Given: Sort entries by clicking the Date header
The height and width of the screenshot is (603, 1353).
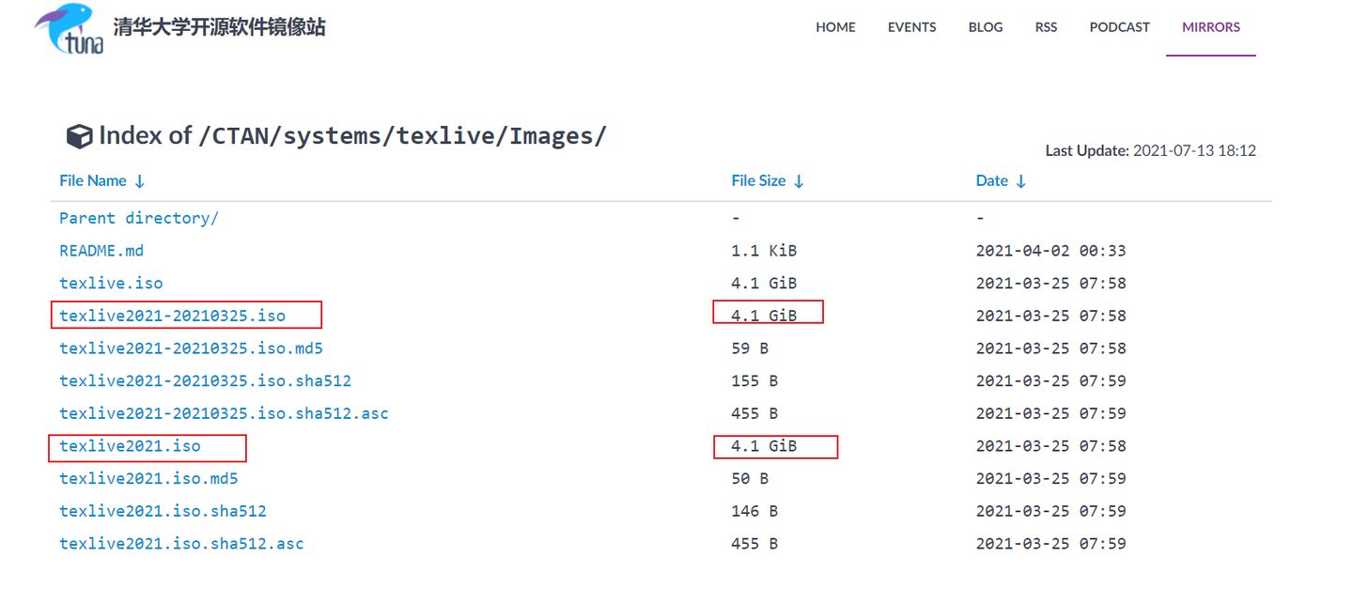Looking at the screenshot, I should [994, 180].
